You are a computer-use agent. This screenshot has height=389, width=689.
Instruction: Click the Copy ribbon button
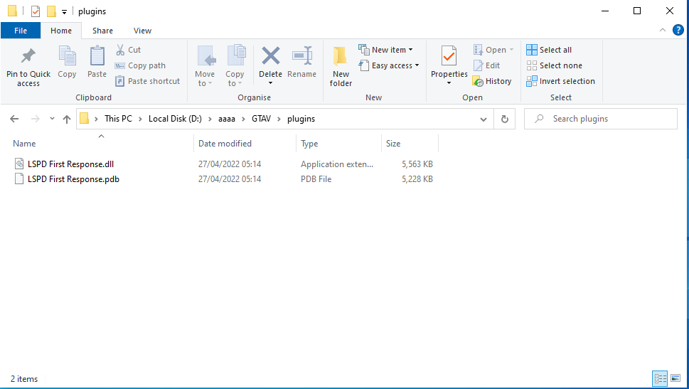click(x=68, y=63)
